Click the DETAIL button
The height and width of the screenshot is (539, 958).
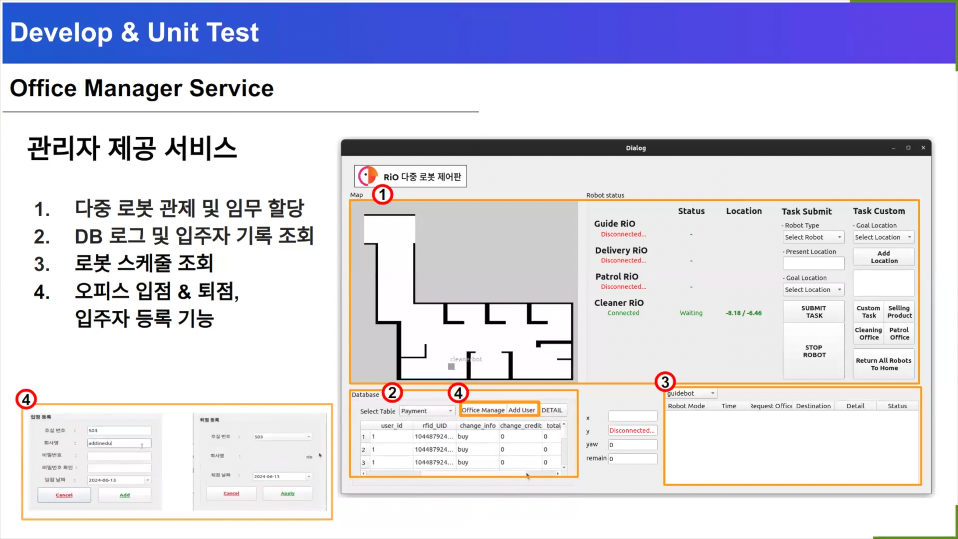tap(552, 410)
